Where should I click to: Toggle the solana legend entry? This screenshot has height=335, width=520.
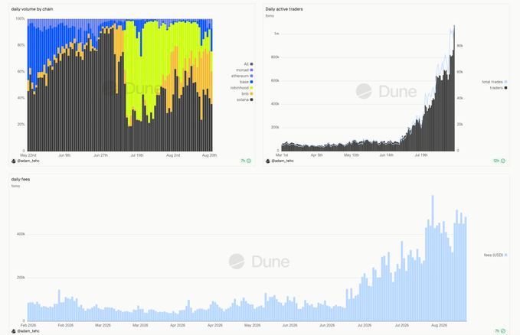[x=245, y=99]
